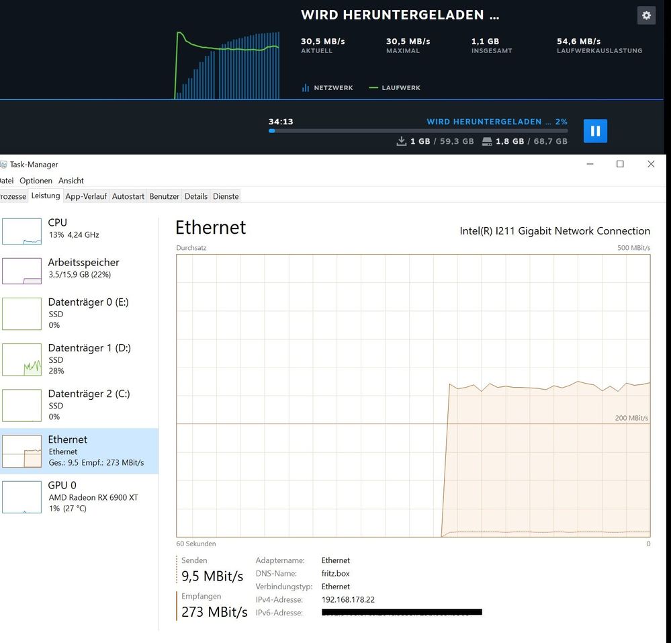Click the Datenträger 1 (D:) mini graph

[21, 359]
